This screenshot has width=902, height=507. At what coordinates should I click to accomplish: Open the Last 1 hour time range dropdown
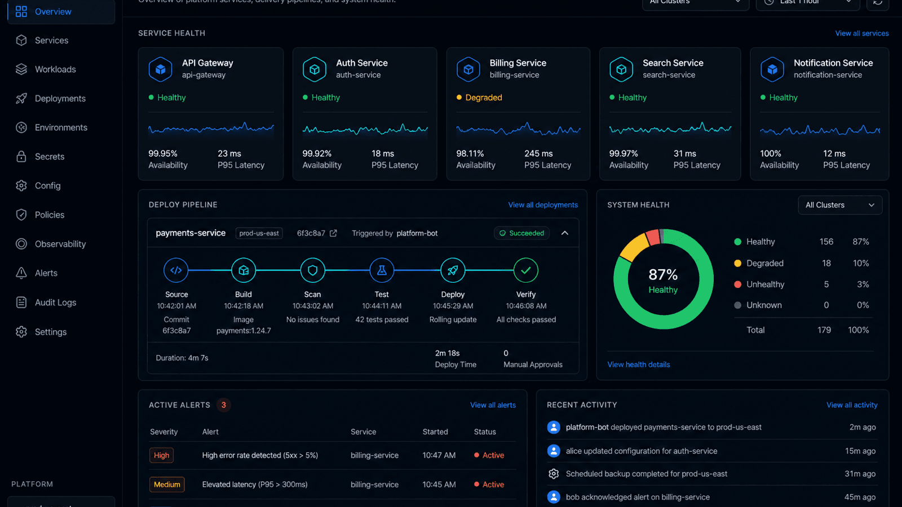point(807,2)
